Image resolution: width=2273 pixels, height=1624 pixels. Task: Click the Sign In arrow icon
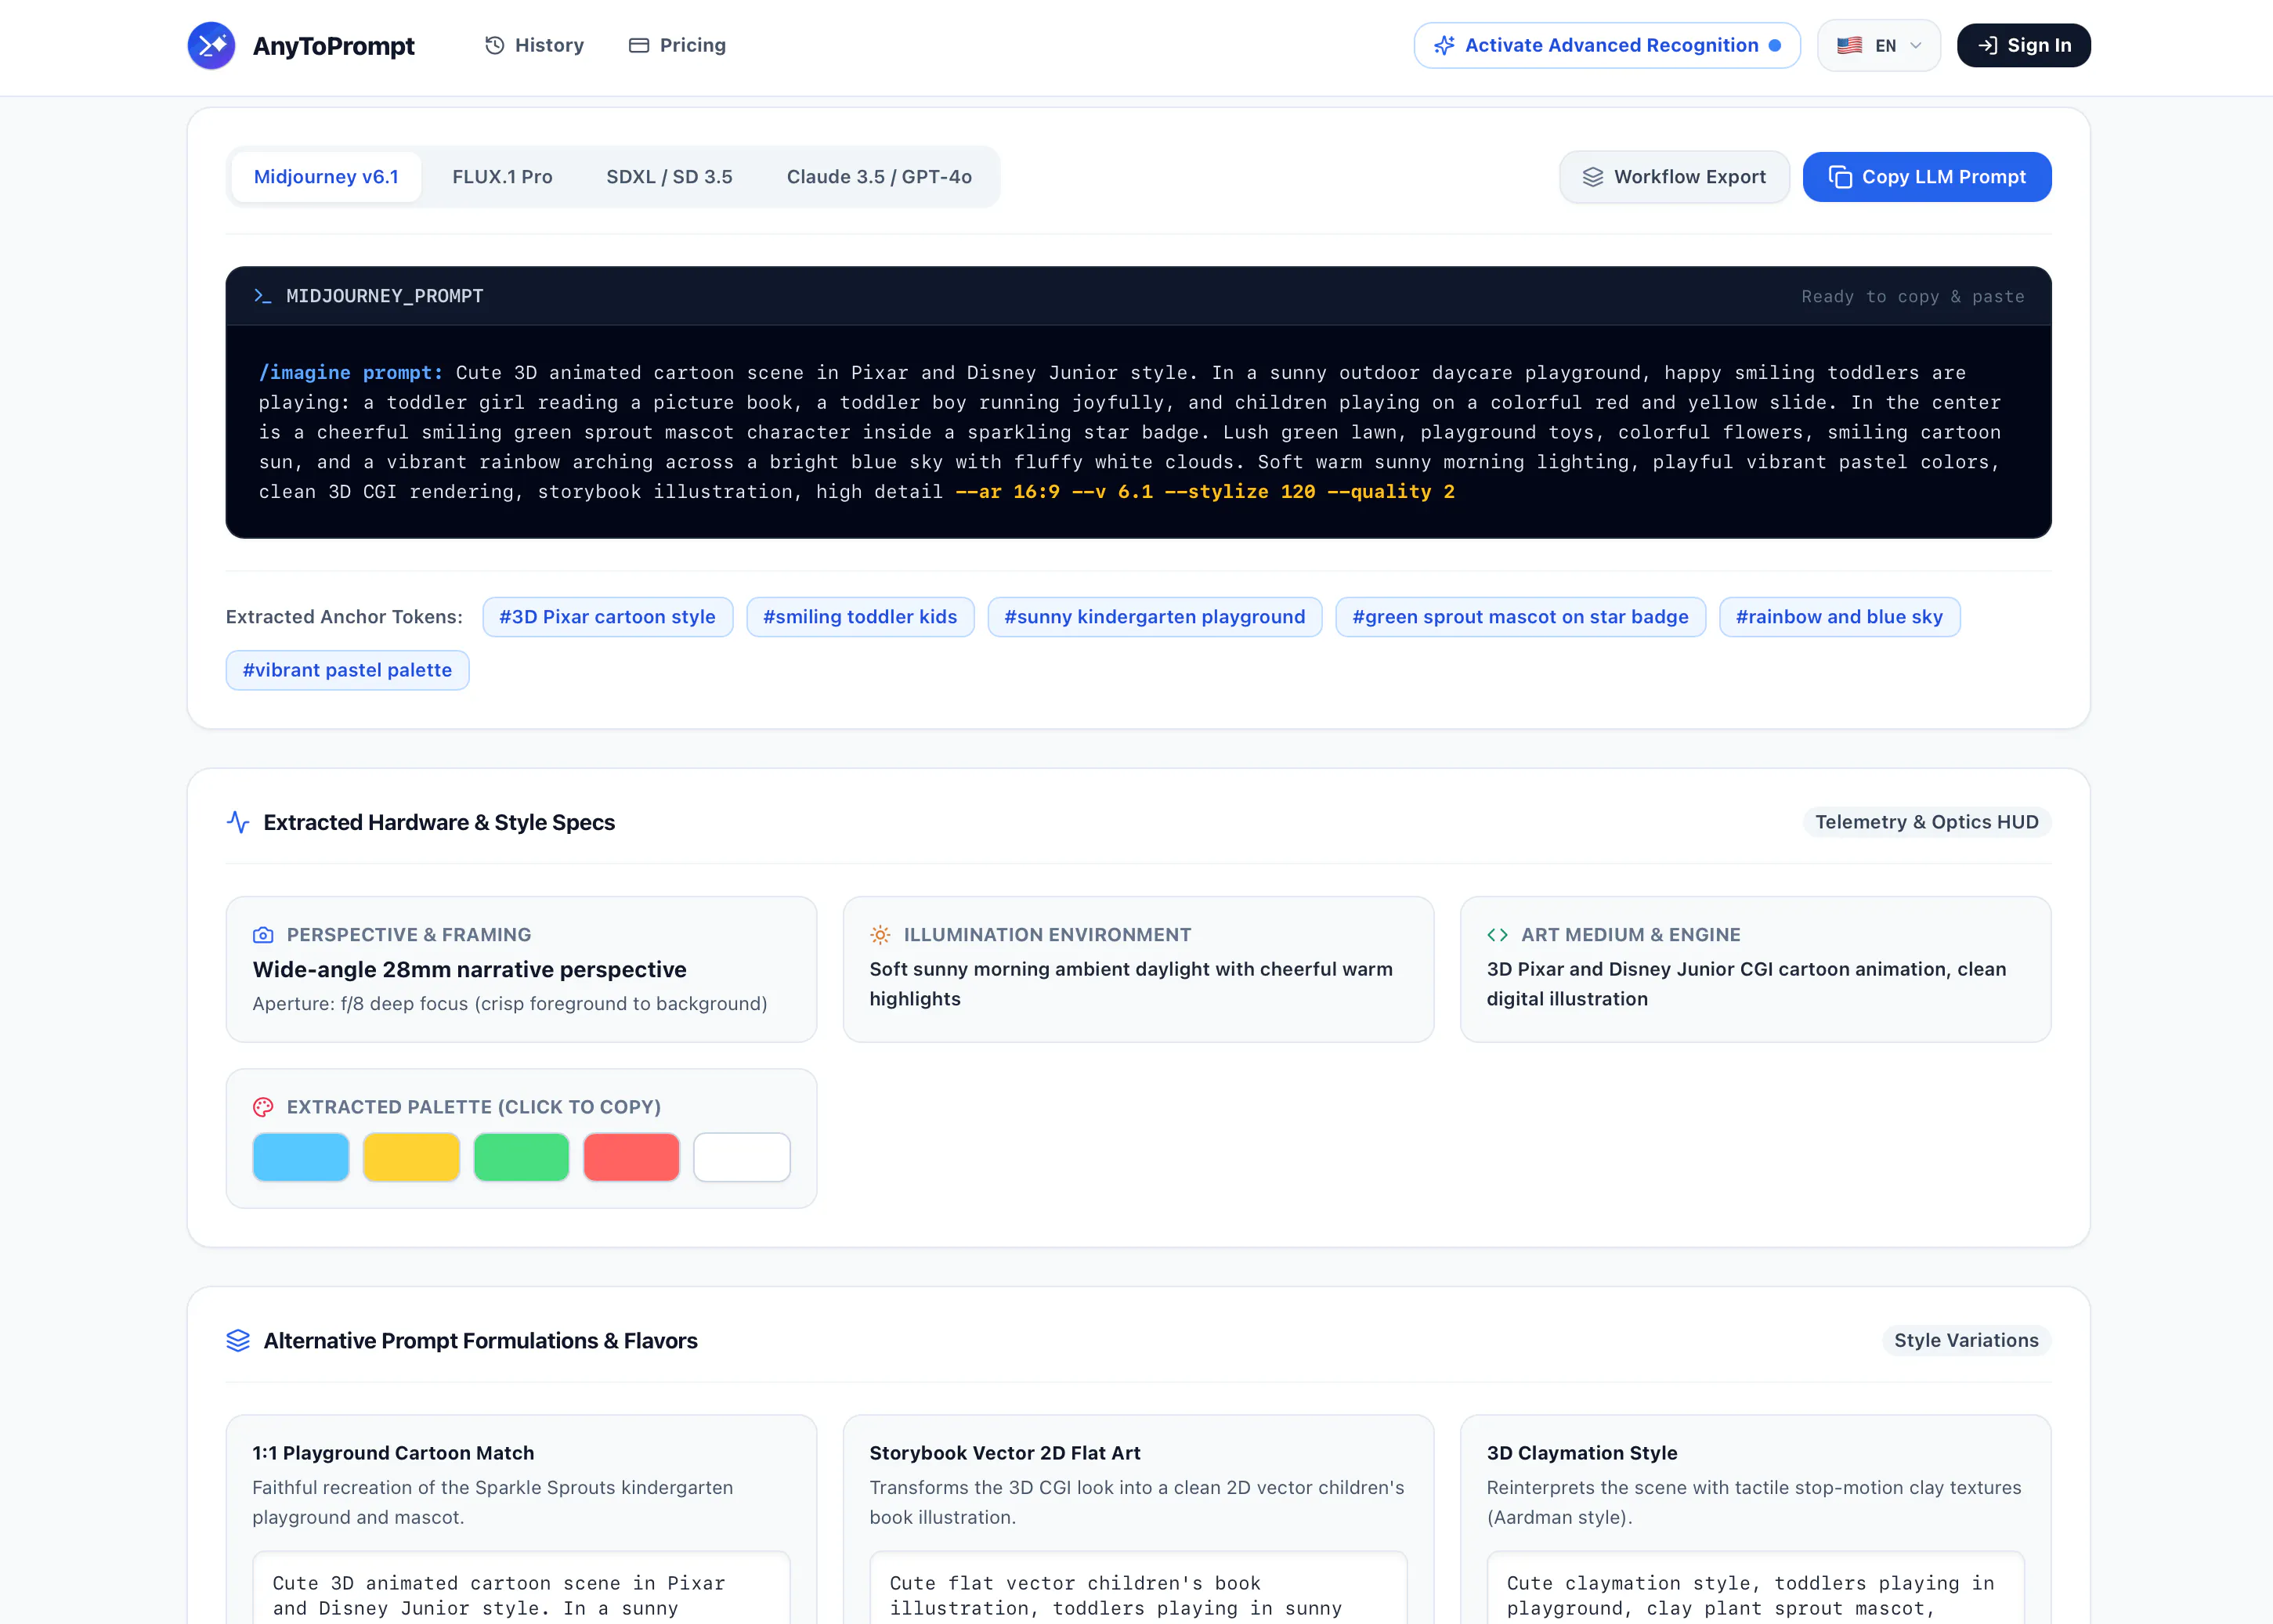[1988, 45]
